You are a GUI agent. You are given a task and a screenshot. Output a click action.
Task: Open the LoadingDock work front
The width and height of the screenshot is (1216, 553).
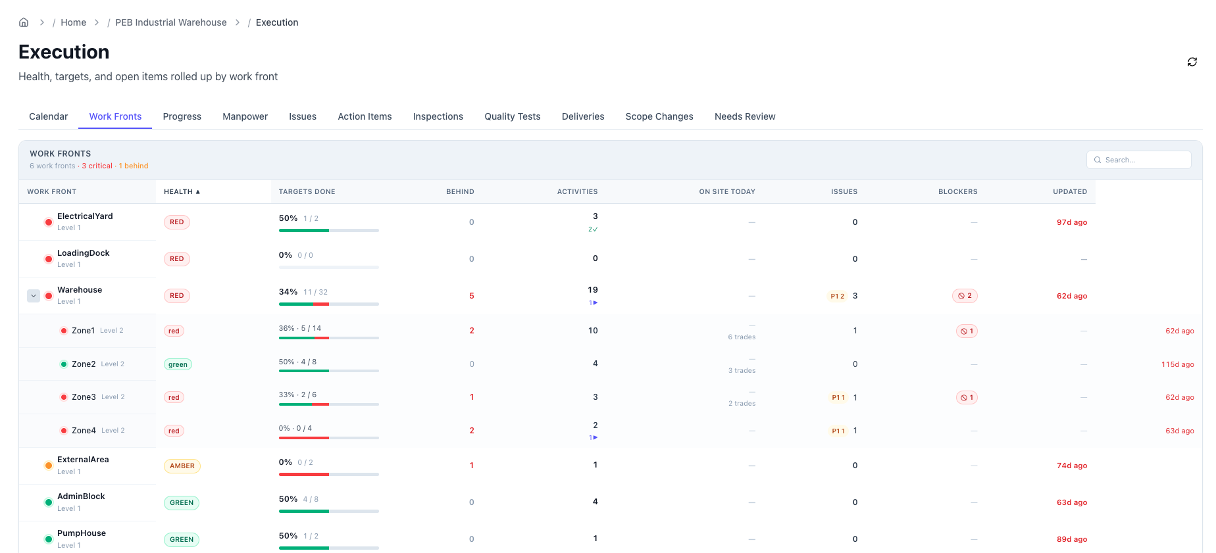(84, 253)
